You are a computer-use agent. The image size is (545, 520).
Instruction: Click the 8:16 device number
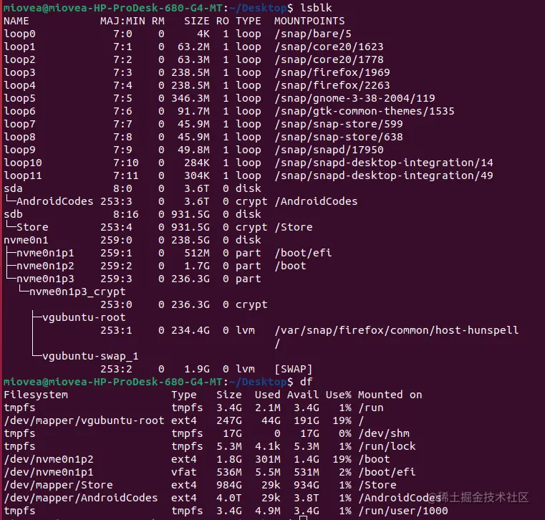(126, 213)
